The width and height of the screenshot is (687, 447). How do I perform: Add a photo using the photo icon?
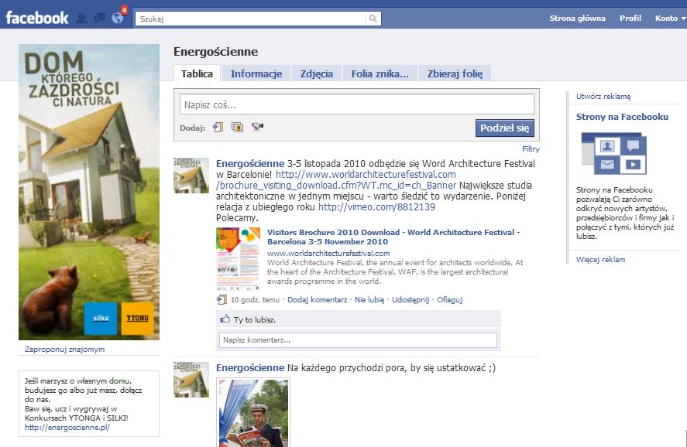point(238,128)
